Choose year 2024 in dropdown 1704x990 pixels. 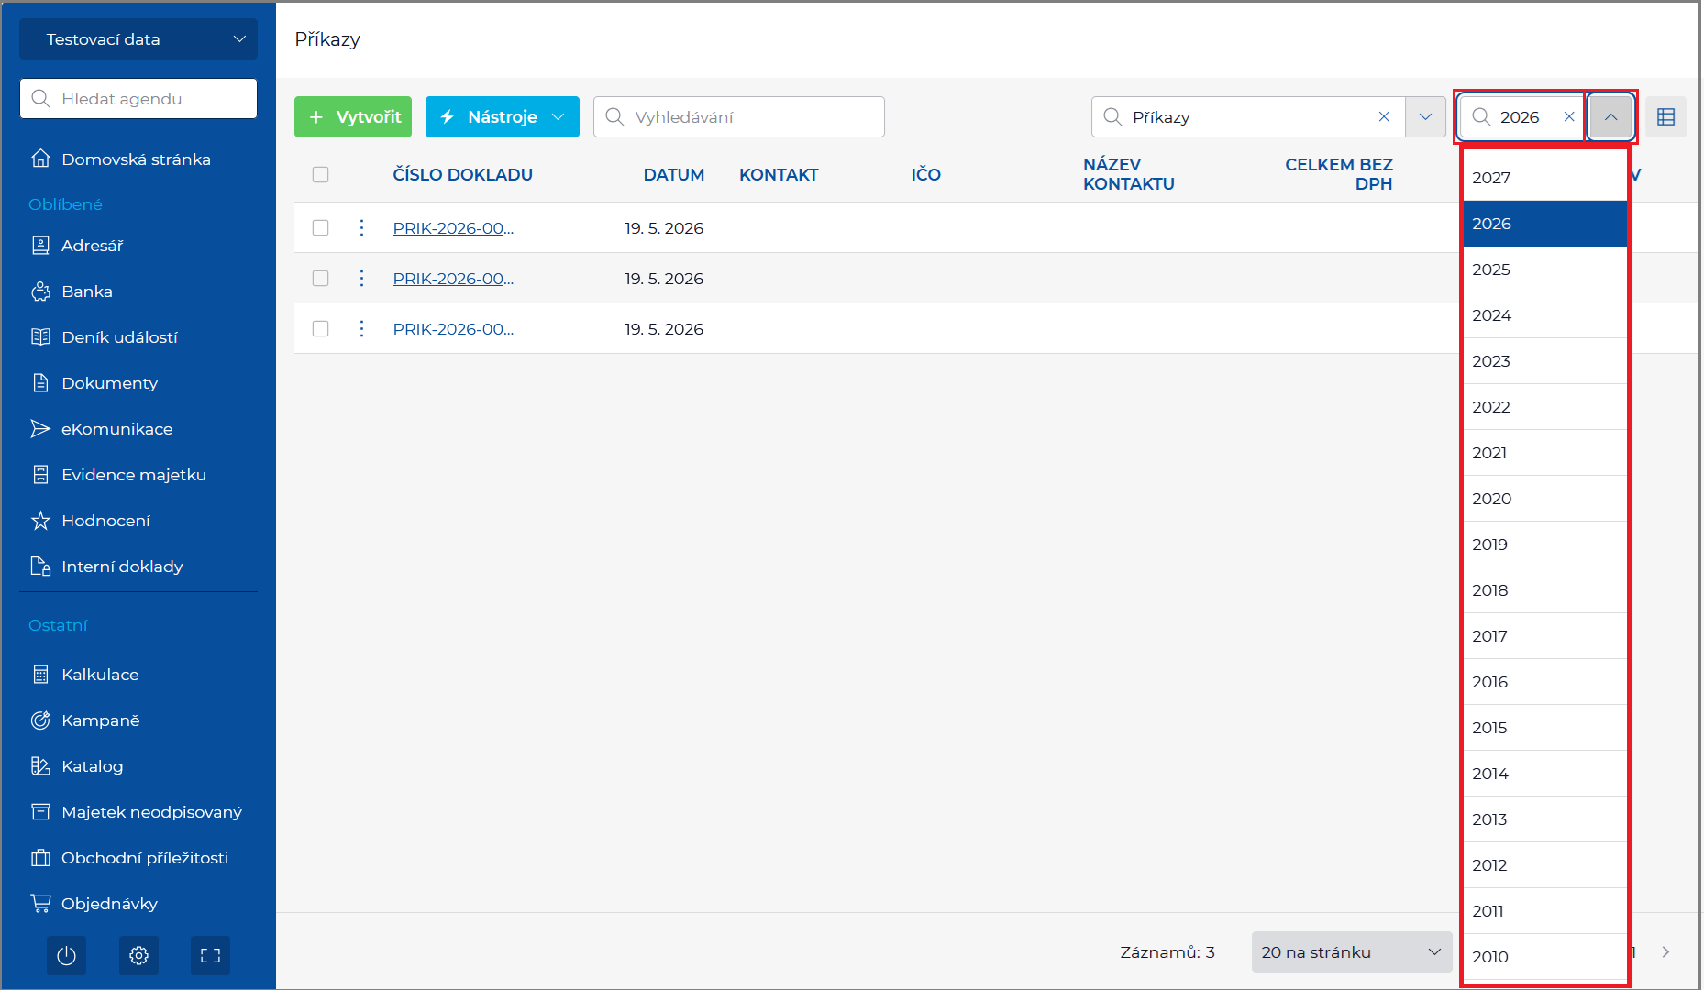pyautogui.click(x=1545, y=315)
